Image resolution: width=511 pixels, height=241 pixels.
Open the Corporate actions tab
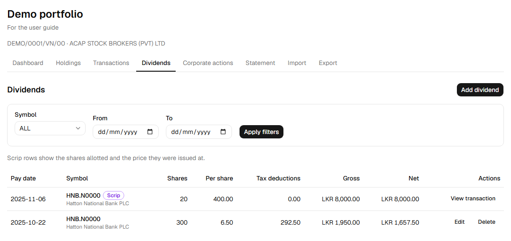click(208, 63)
